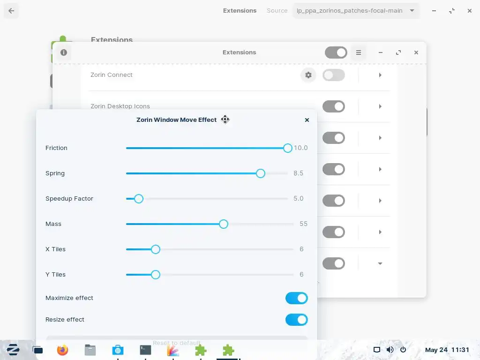Click the Resize effect label
Image resolution: width=480 pixels, height=360 pixels.
point(65,320)
